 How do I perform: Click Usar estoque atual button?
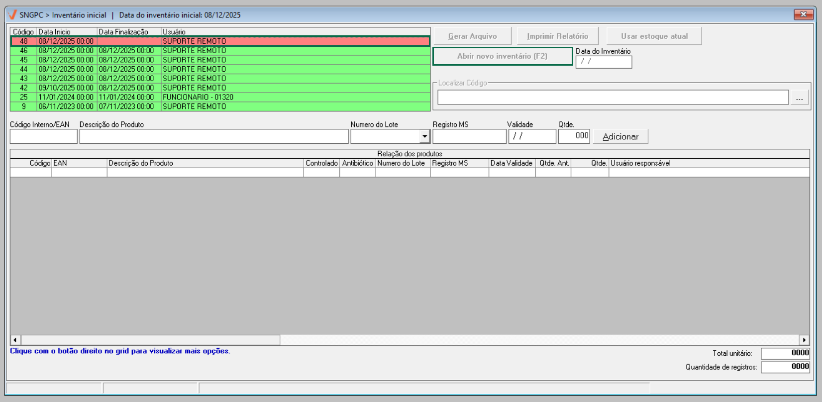coord(654,36)
